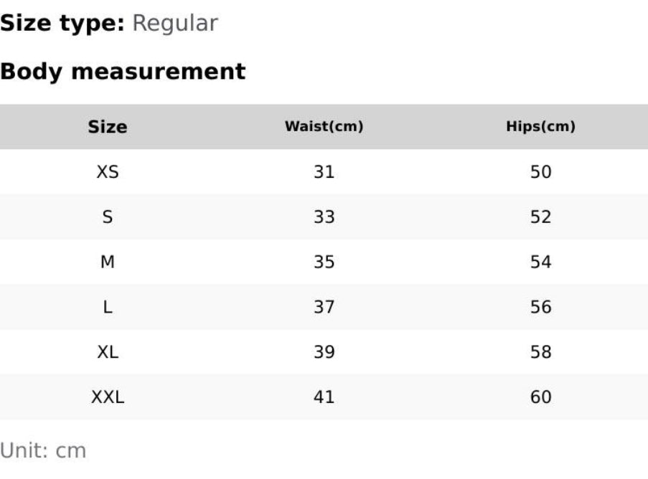
Task: Click hips value 60 for size XXL
Action: click(540, 397)
